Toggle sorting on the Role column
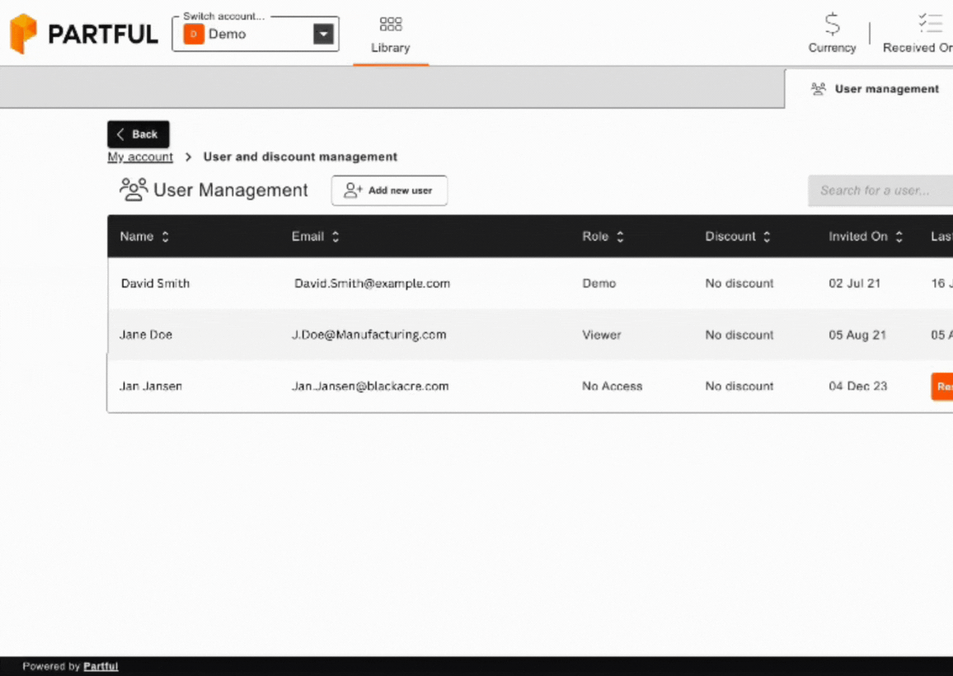Screen dimensions: 953x676 click(619, 236)
